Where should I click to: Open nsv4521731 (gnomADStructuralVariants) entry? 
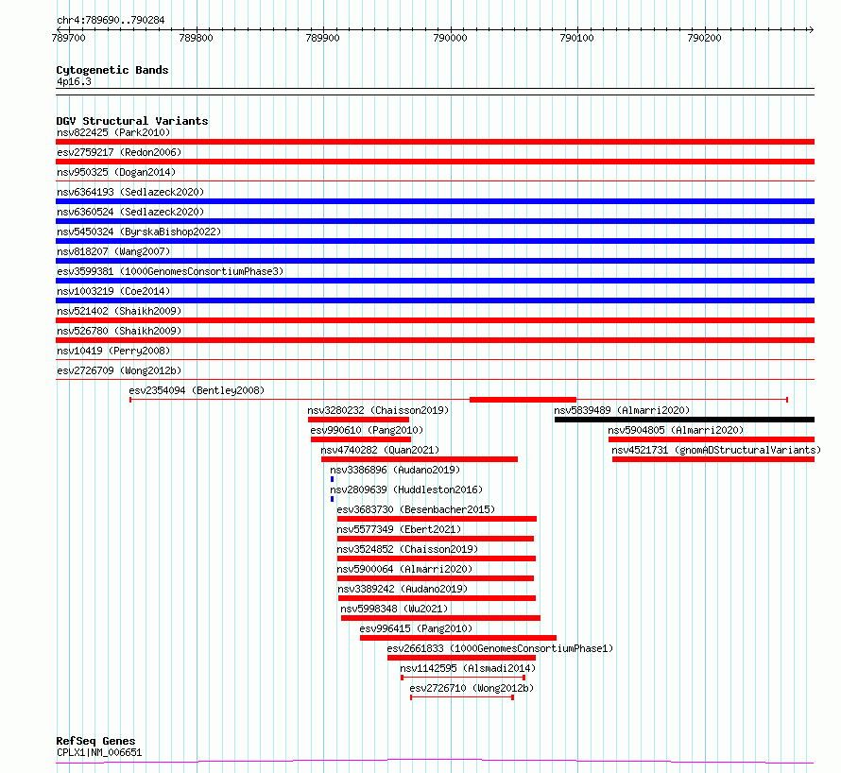click(716, 450)
